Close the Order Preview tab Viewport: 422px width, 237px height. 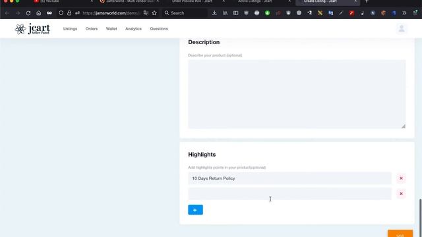click(x=224, y=1)
